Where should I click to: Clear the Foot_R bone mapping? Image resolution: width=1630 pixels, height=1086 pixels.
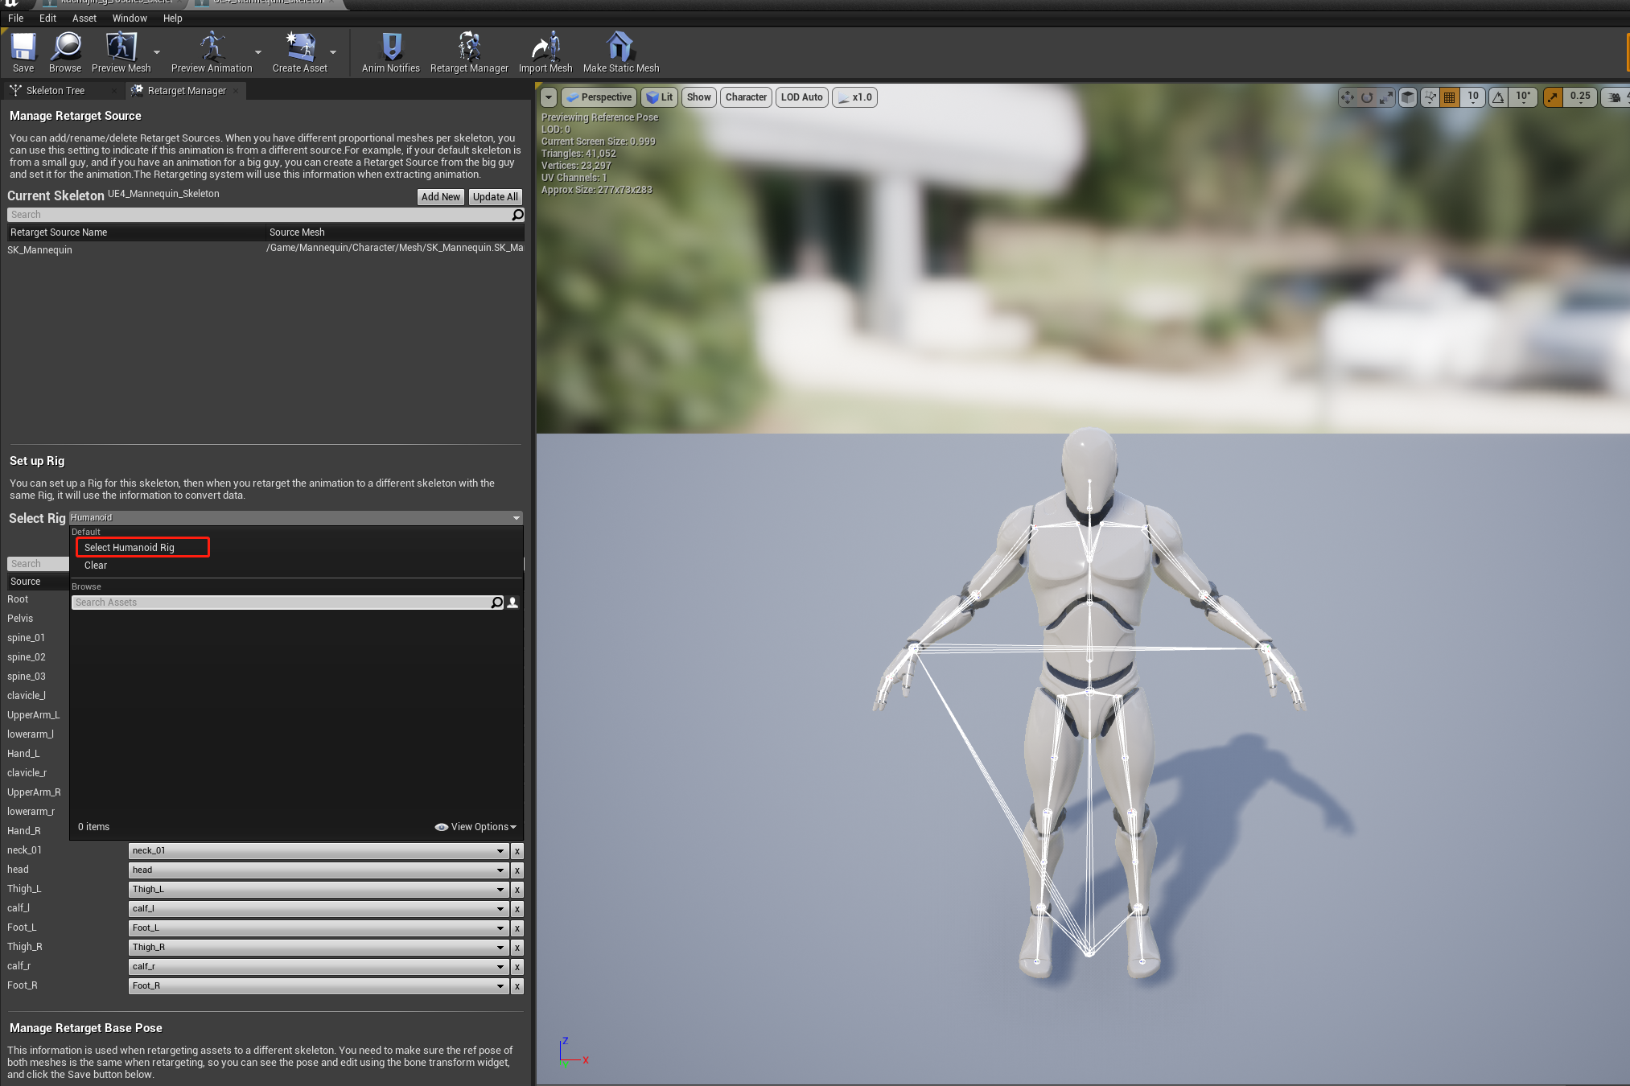click(x=517, y=986)
